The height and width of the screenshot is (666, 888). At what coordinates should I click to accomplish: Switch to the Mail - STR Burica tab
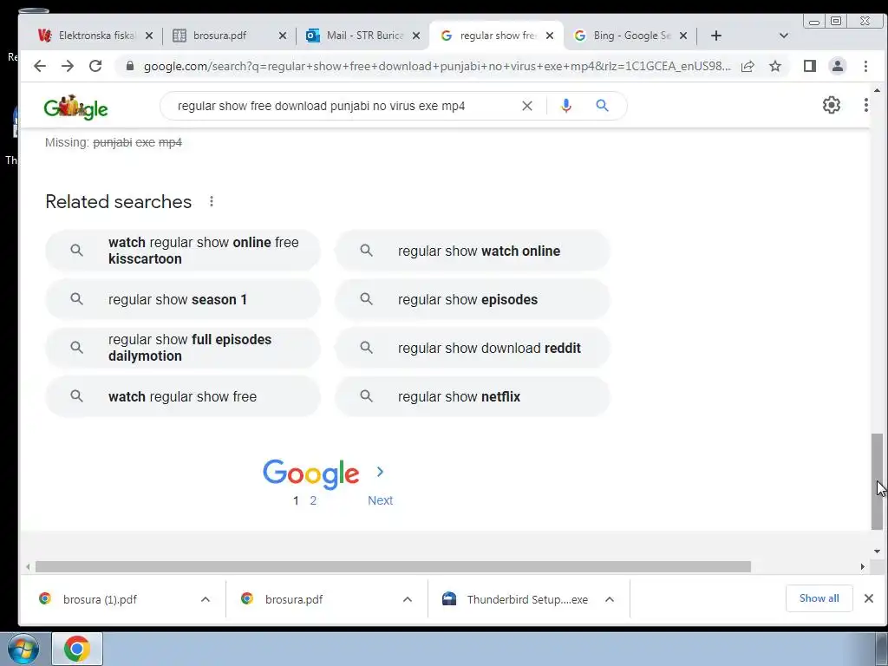click(363, 36)
